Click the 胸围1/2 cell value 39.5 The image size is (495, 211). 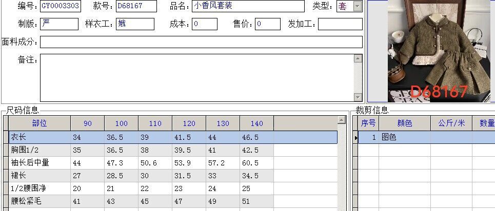(189, 150)
